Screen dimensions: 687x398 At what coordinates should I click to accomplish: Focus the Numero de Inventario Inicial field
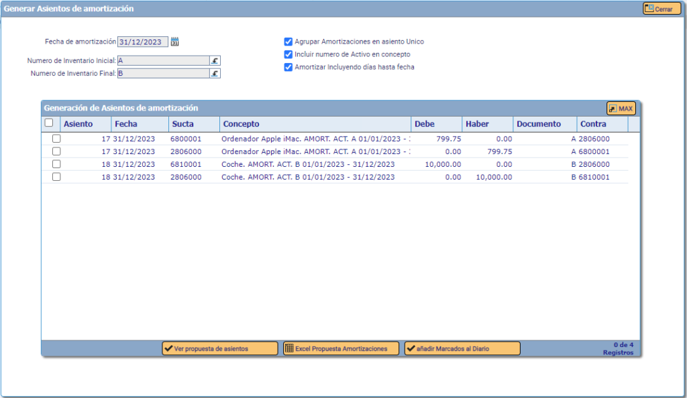click(x=163, y=60)
